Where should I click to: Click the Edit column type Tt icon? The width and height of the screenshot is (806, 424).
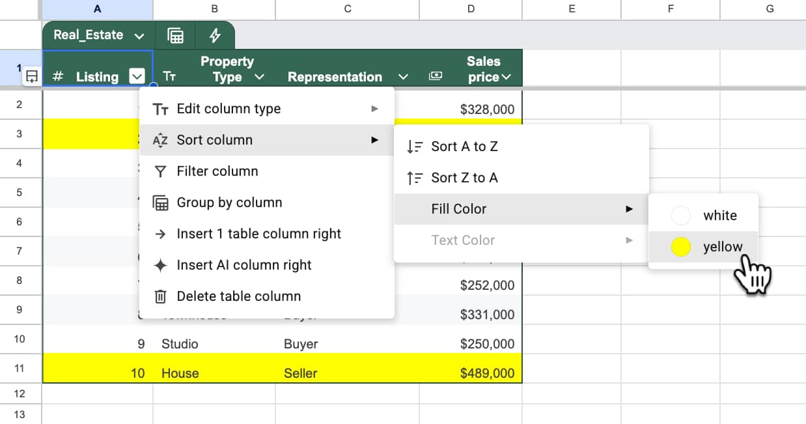coord(160,109)
